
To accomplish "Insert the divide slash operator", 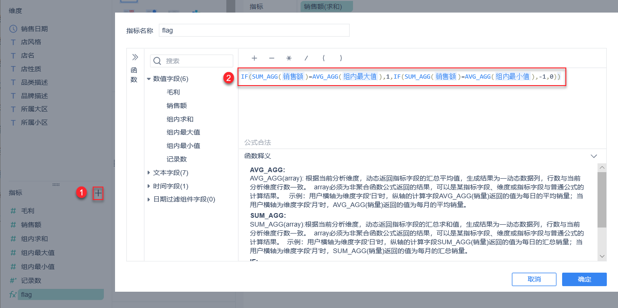I will click(x=306, y=58).
